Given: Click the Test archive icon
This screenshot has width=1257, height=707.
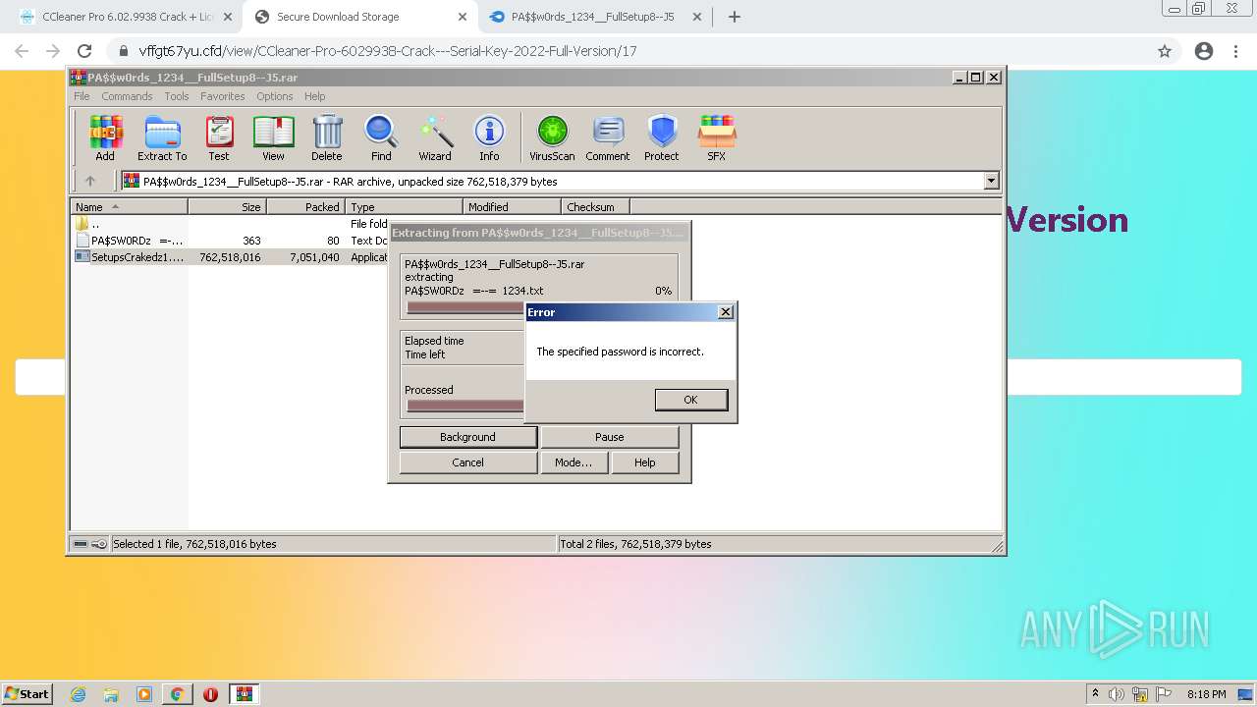Looking at the screenshot, I should (218, 137).
